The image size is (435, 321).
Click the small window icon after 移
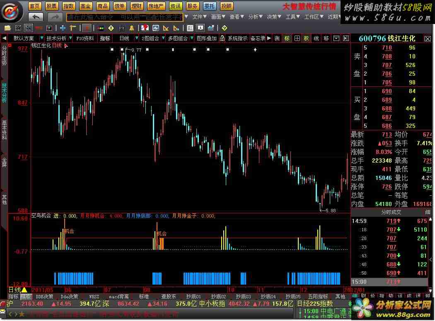click(336, 38)
